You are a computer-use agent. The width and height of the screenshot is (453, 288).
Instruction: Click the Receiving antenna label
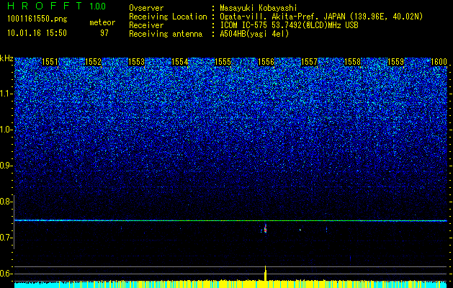point(166,34)
